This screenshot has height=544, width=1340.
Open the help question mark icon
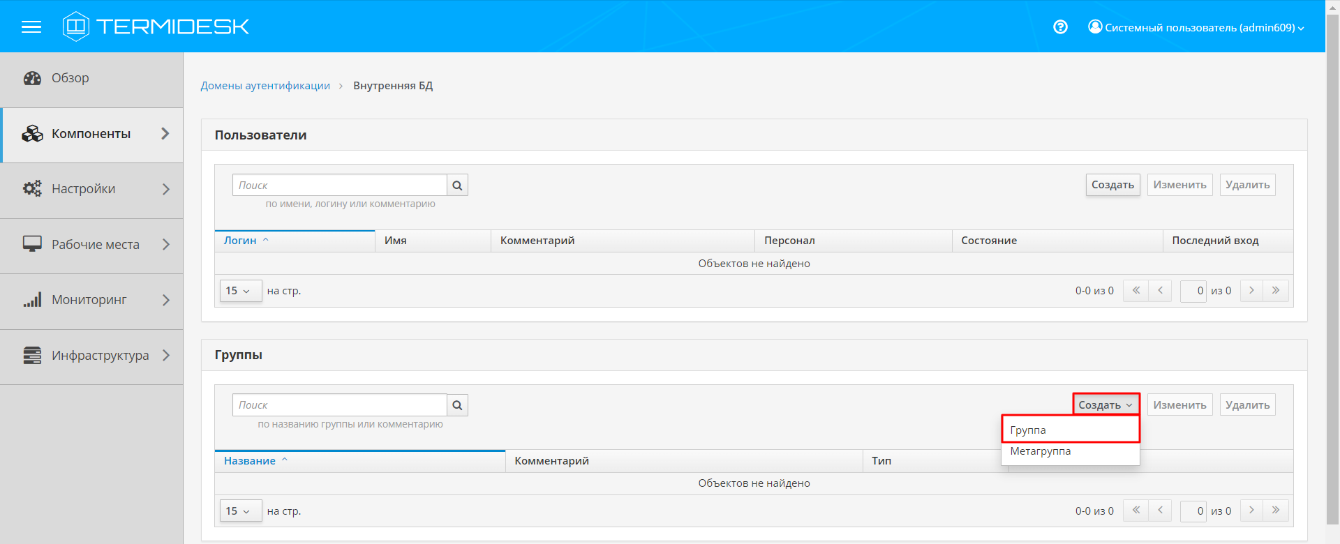point(1060,27)
